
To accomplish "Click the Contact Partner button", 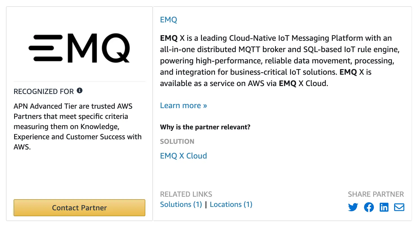I will pos(79,208).
